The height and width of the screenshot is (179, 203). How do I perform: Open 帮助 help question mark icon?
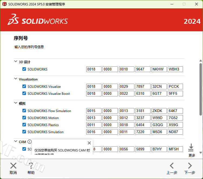pos(31,166)
